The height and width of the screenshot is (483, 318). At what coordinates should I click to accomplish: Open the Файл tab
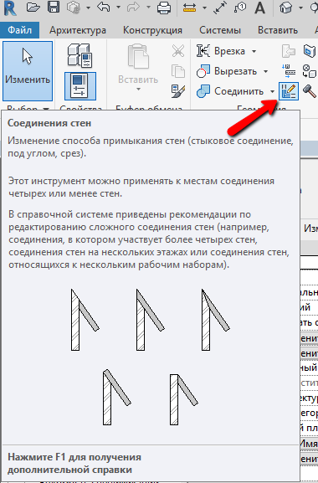pyautogui.click(x=20, y=30)
